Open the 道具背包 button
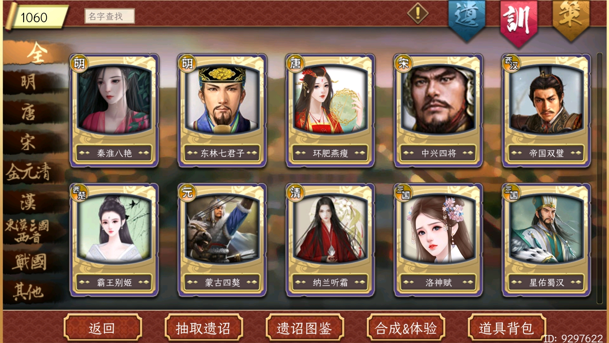This screenshot has height=343, width=609. [507, 328]
